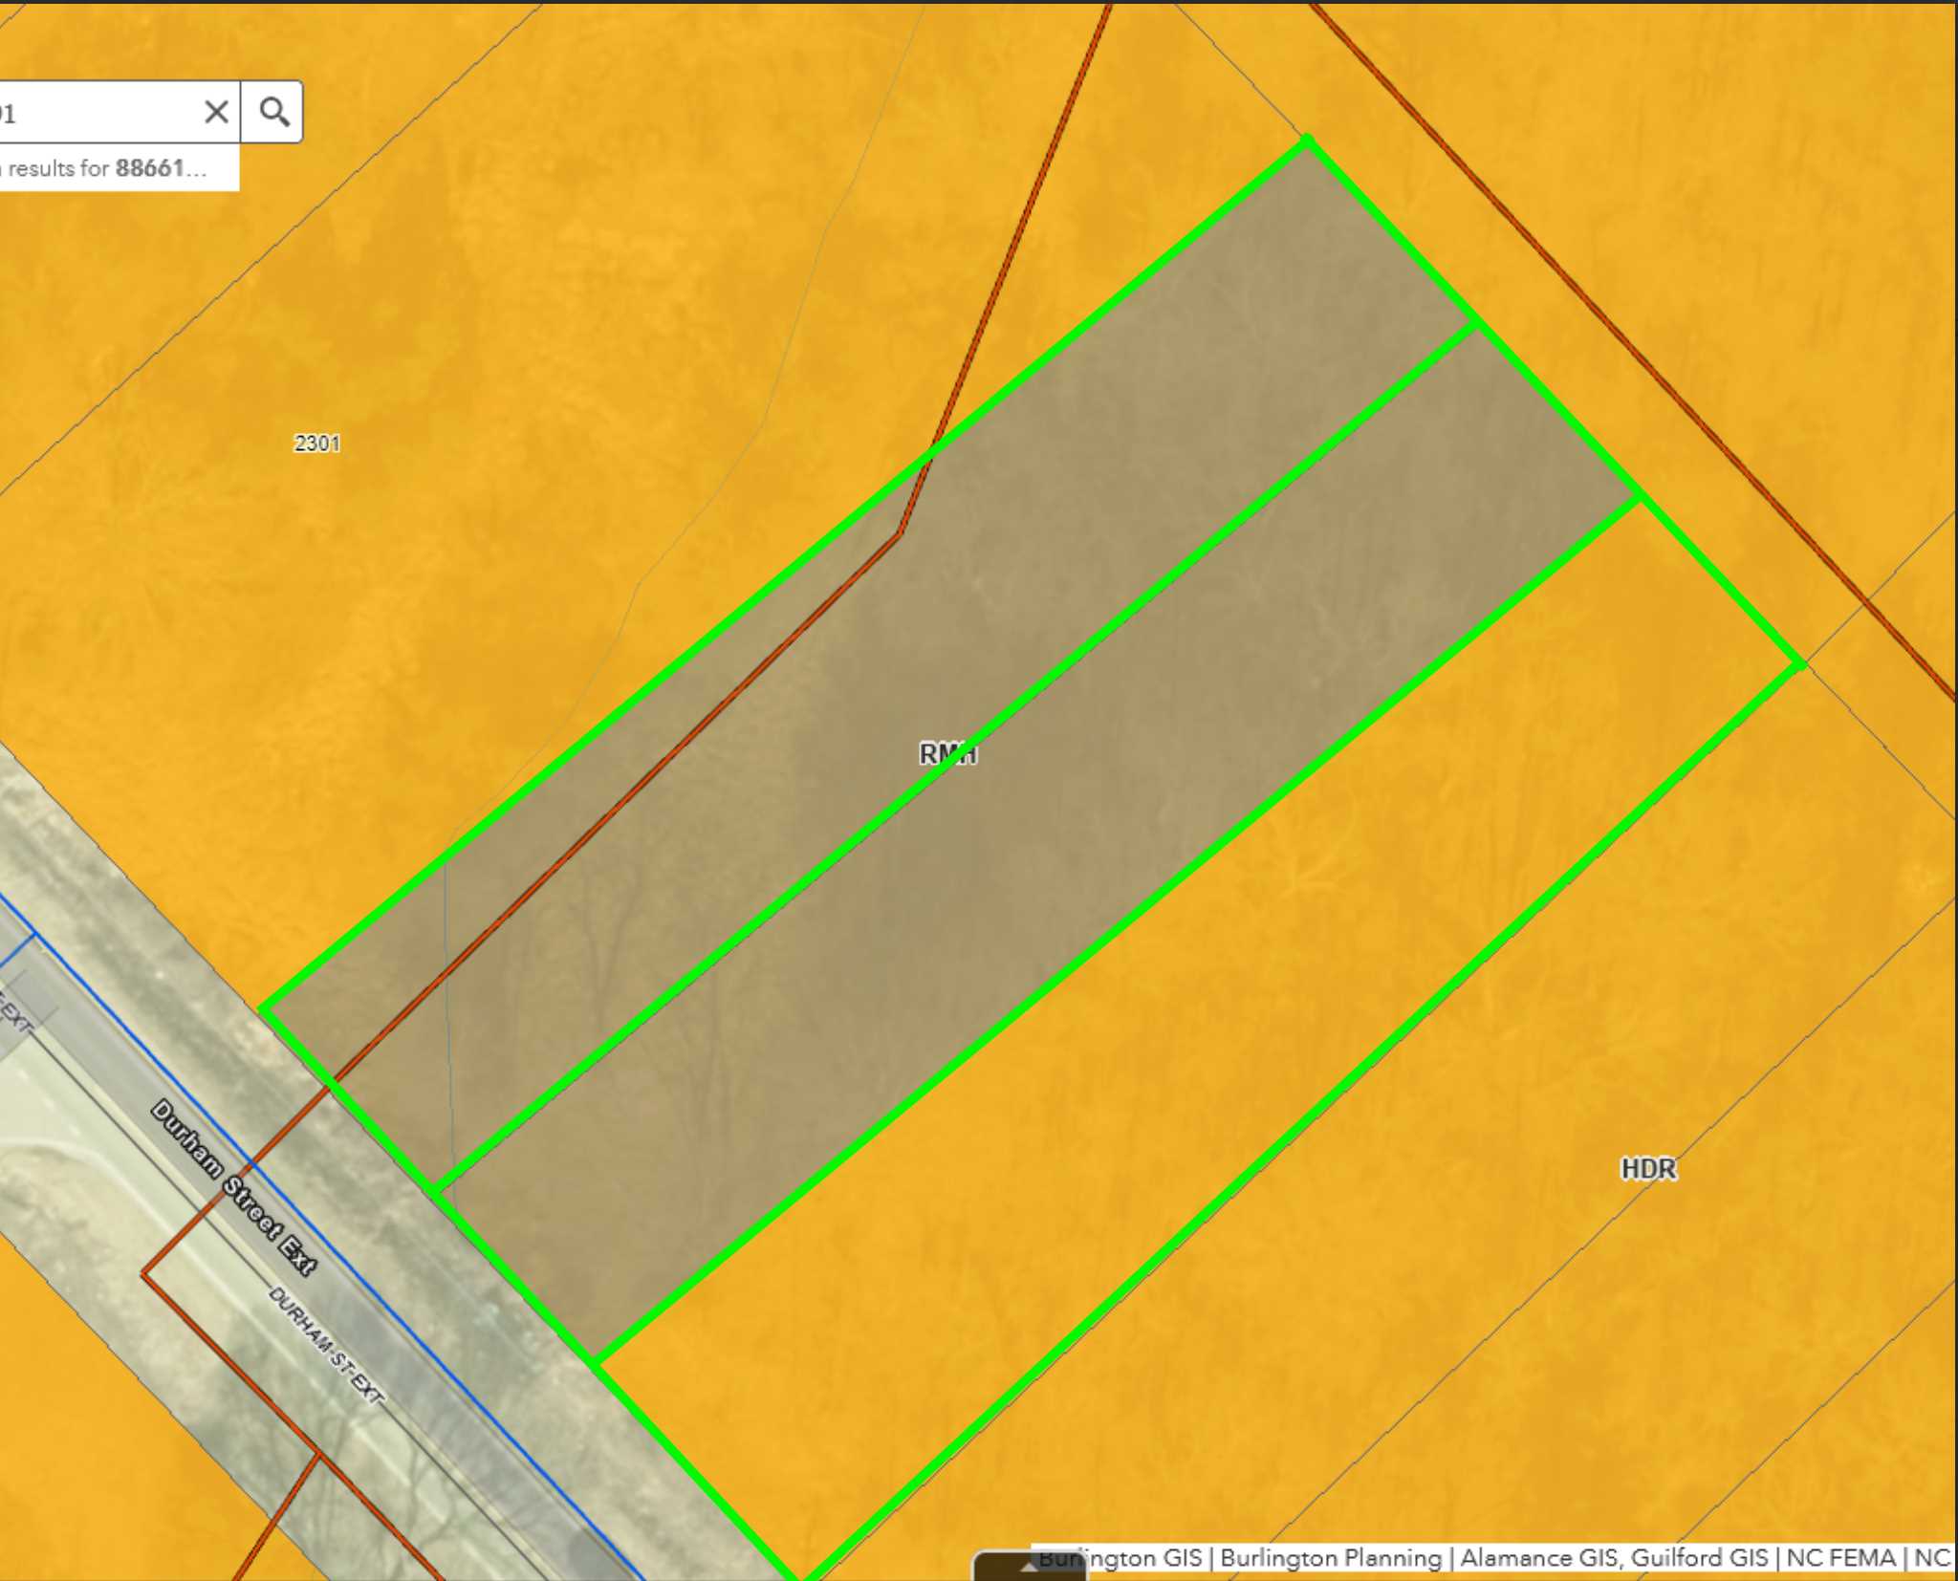This screenshot has height=1581, width=1958.
Task: Click the magnifier search button
Action: 273,113
